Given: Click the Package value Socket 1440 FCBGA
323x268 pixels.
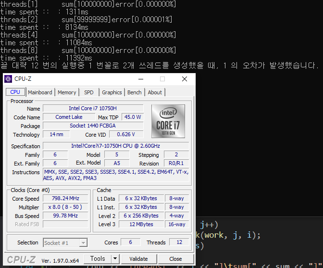Looking at the screenshot, I should click(x=93, y=126).
